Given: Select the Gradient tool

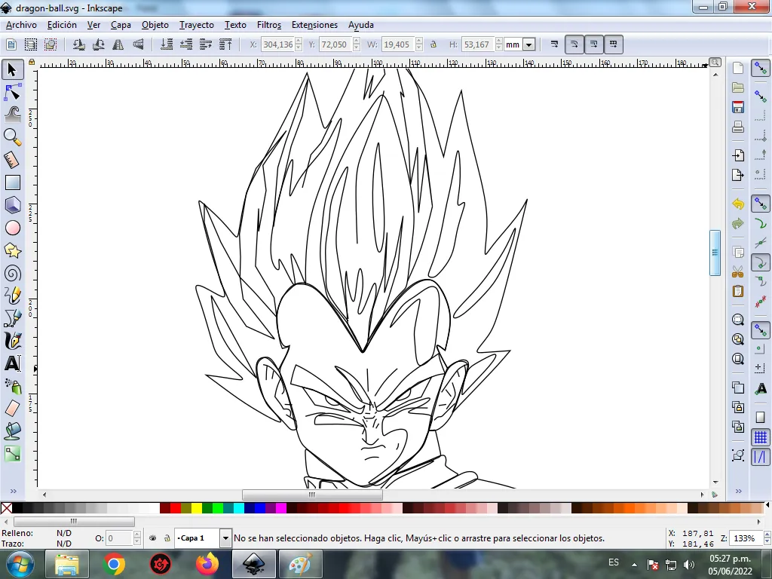Looking at the screenshot, I should (x=12, y=454).
